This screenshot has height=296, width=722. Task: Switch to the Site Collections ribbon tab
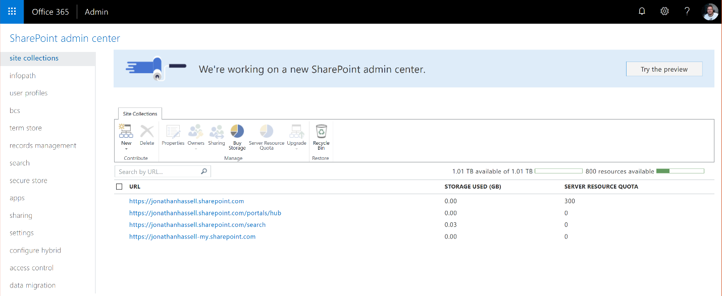pos(140,113)
